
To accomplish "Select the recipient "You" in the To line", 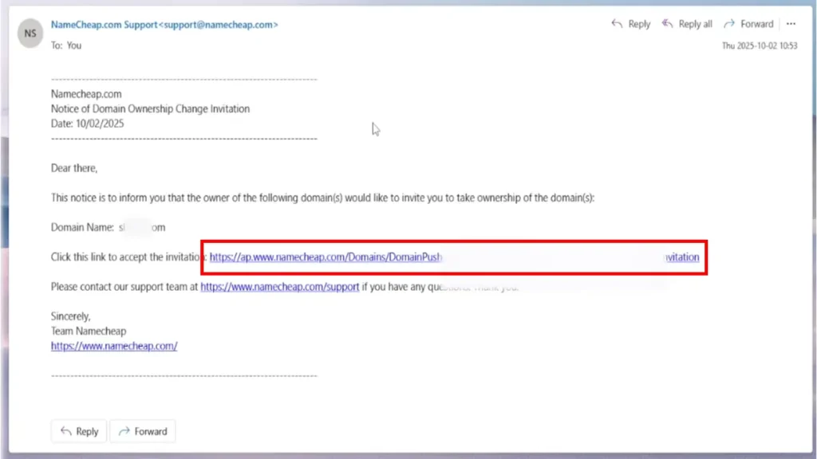I will pos(74,45).
